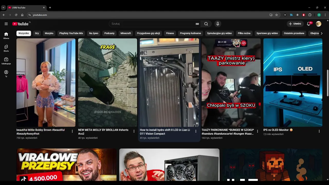Screen dimensions: 329x185
Task: Filter by Ostatnio przesłane chip
Action: tap(294, 33)
